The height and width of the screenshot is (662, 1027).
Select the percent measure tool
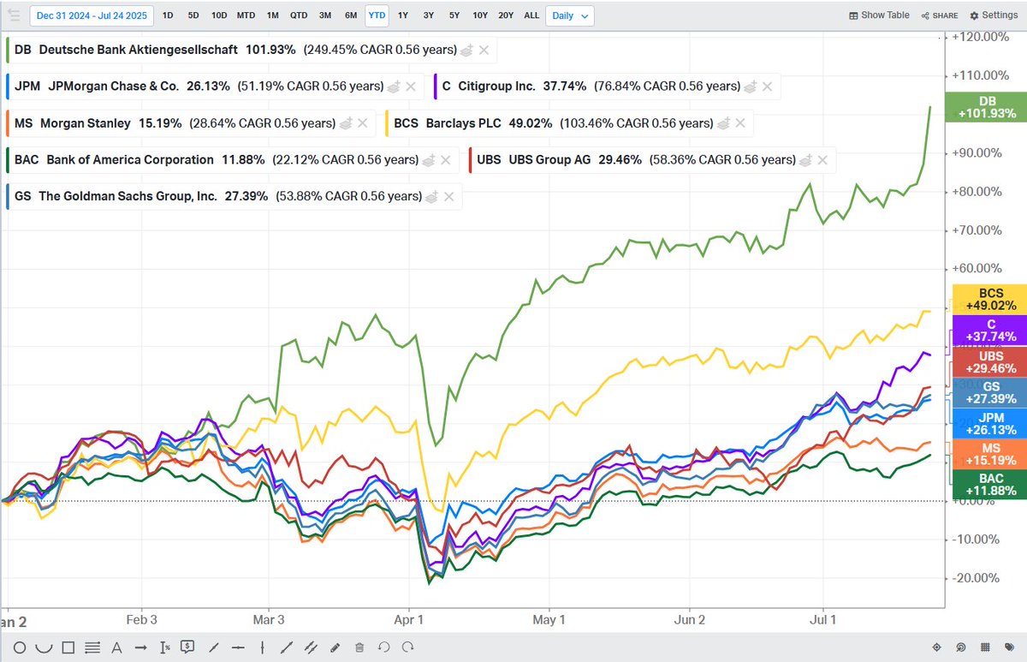point(165,647)
